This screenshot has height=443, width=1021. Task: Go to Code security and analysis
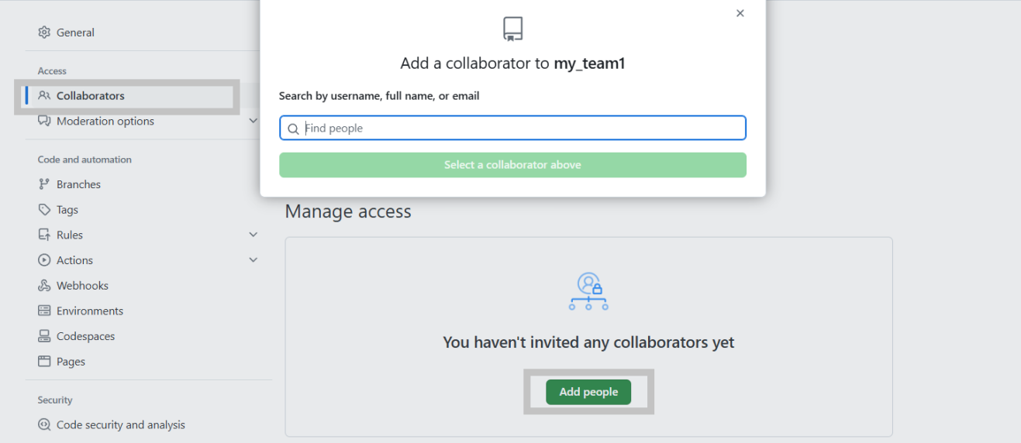(121, 424)
